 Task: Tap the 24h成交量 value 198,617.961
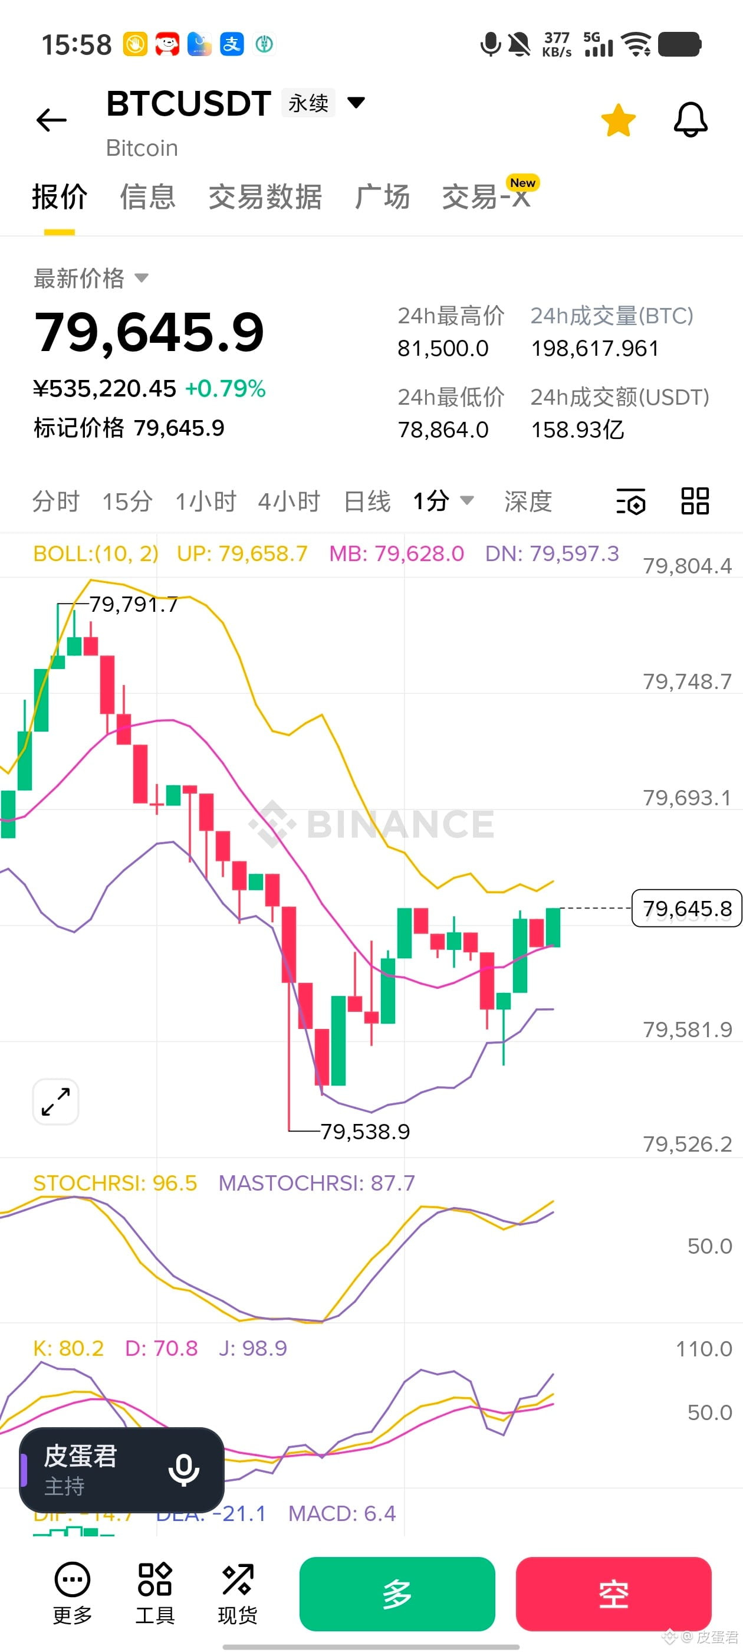[x=595, y=348]
